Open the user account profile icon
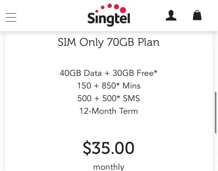Viewport: 218px width, 171px height. click(171, 15)
